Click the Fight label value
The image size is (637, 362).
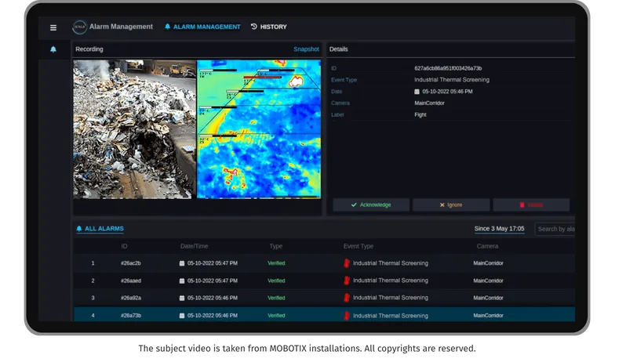420,115
